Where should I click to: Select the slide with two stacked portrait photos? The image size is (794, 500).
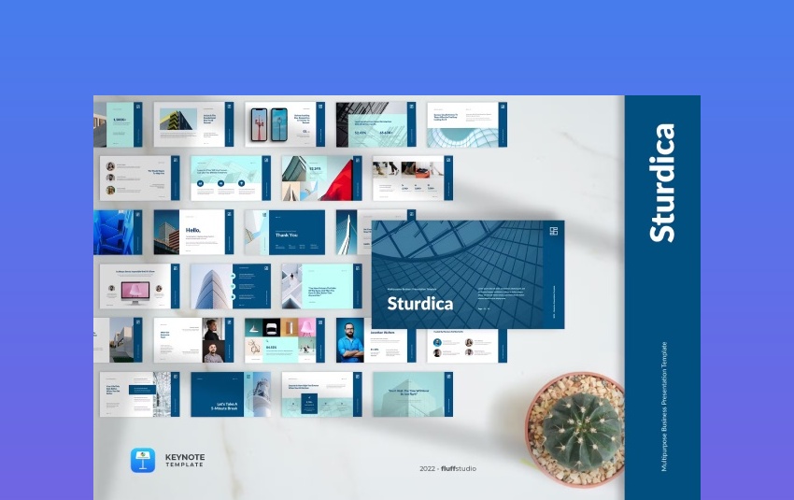[193, 340]
